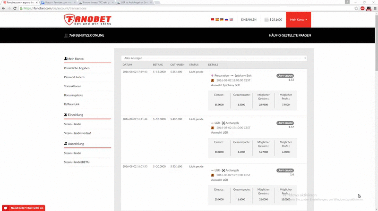Screen dimensions: 378x211
Task: Reload the page with the refresh icon
Action: (15, 8)
